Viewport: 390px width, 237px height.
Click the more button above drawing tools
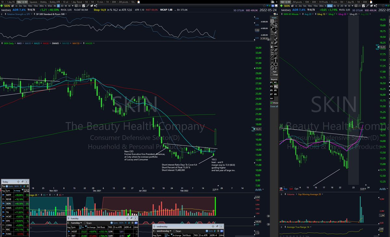tap(274, 18)
